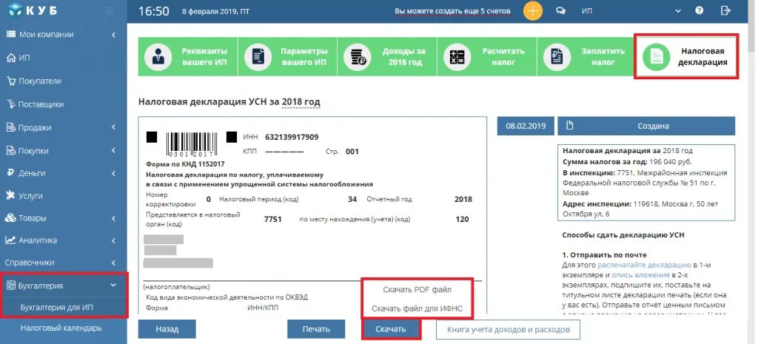This screenshot has height=344, width=758.
Task: Change the 2018 год period in the heading
Action: tap(301, 102)
